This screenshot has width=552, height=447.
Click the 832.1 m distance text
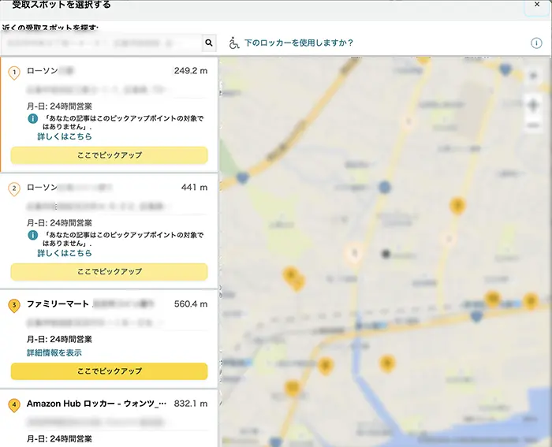click(191, 404)
